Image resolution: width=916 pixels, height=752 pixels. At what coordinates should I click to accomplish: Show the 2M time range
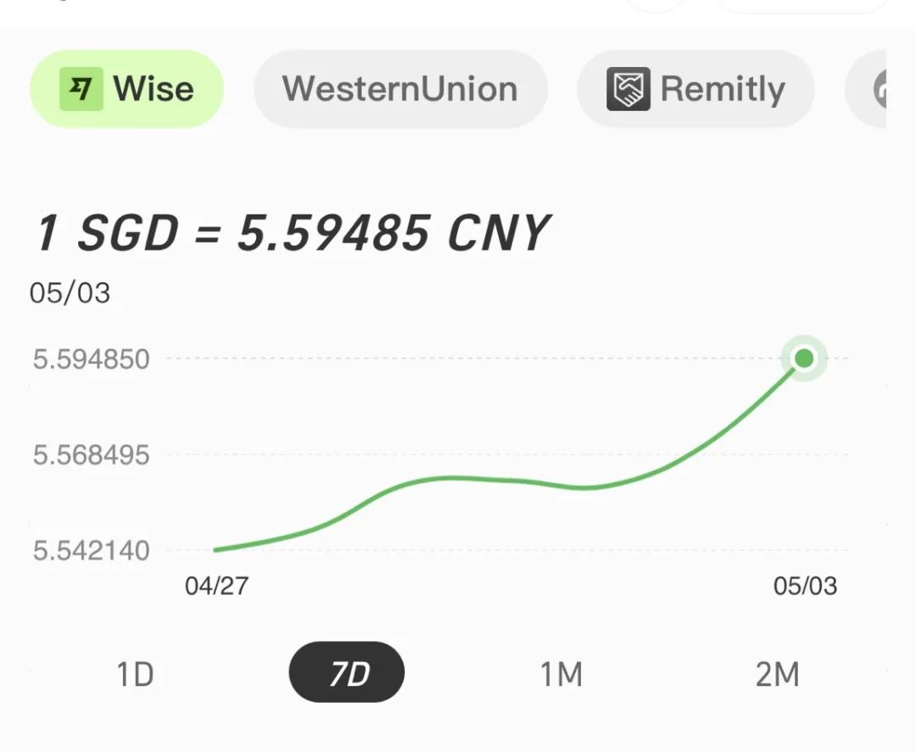(777, 675)
